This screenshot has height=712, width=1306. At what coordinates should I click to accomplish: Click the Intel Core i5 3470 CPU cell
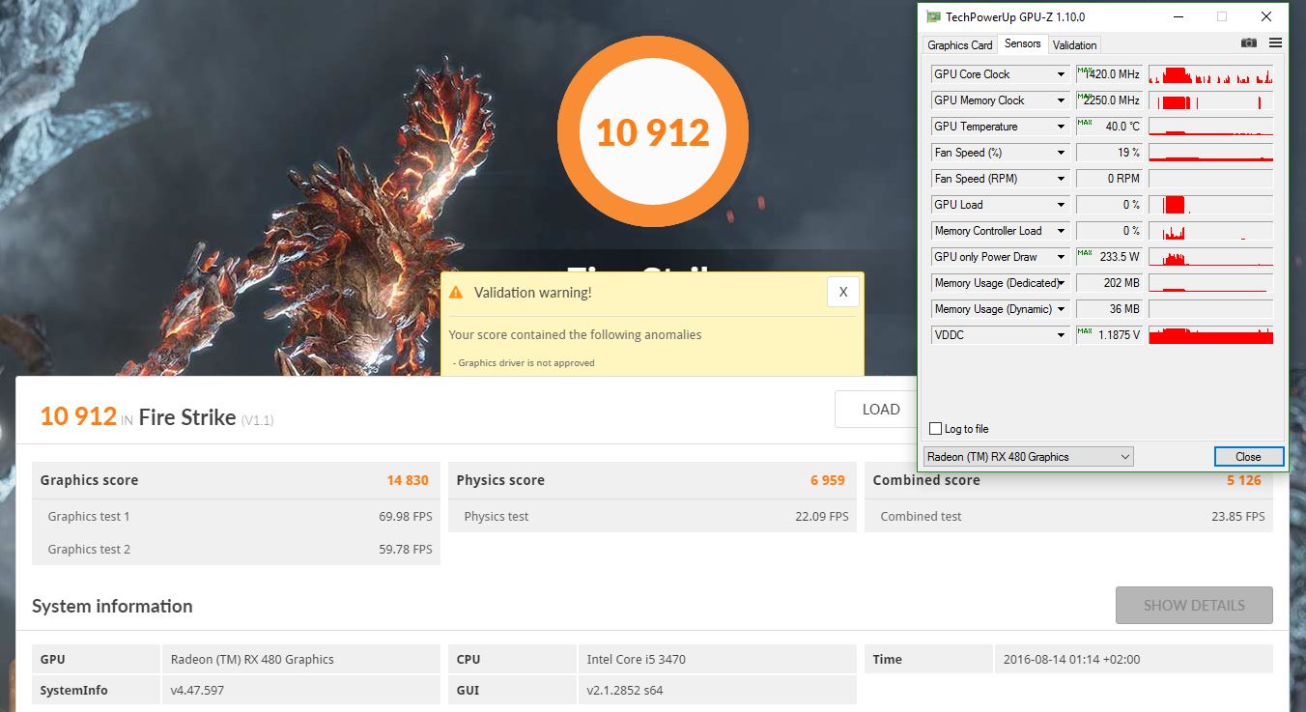(x=716, y=660)
